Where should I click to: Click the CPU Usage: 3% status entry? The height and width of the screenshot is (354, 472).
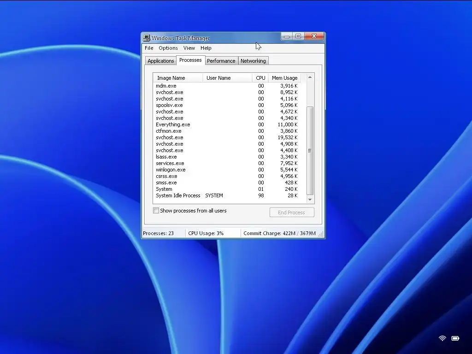(206, 233)
